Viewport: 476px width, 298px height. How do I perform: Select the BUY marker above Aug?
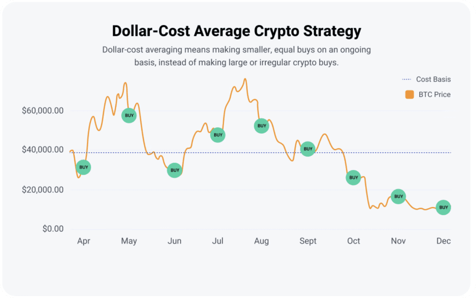tap(262, 126)
